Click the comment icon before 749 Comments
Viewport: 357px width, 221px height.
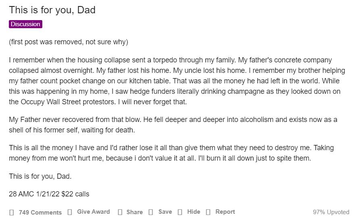coord(12,213)
